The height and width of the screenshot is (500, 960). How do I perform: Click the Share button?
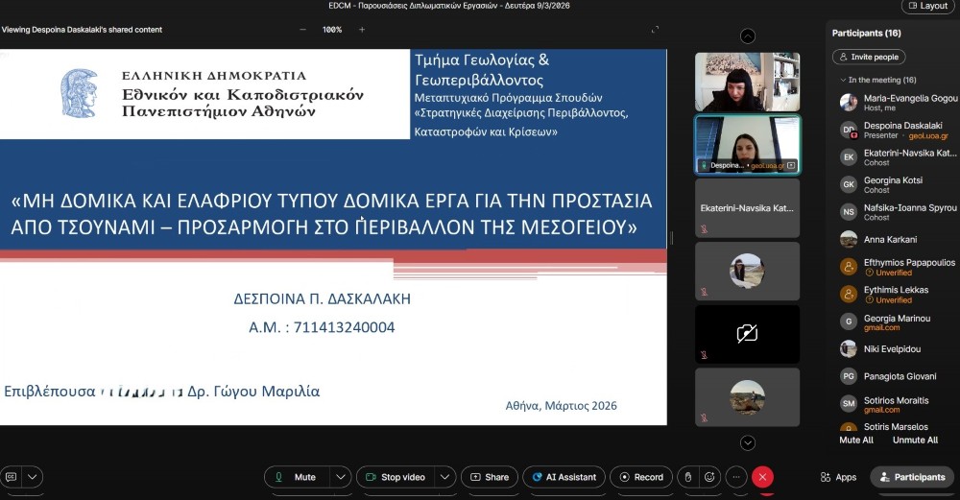pyautogui.click(x=490, y=477)
